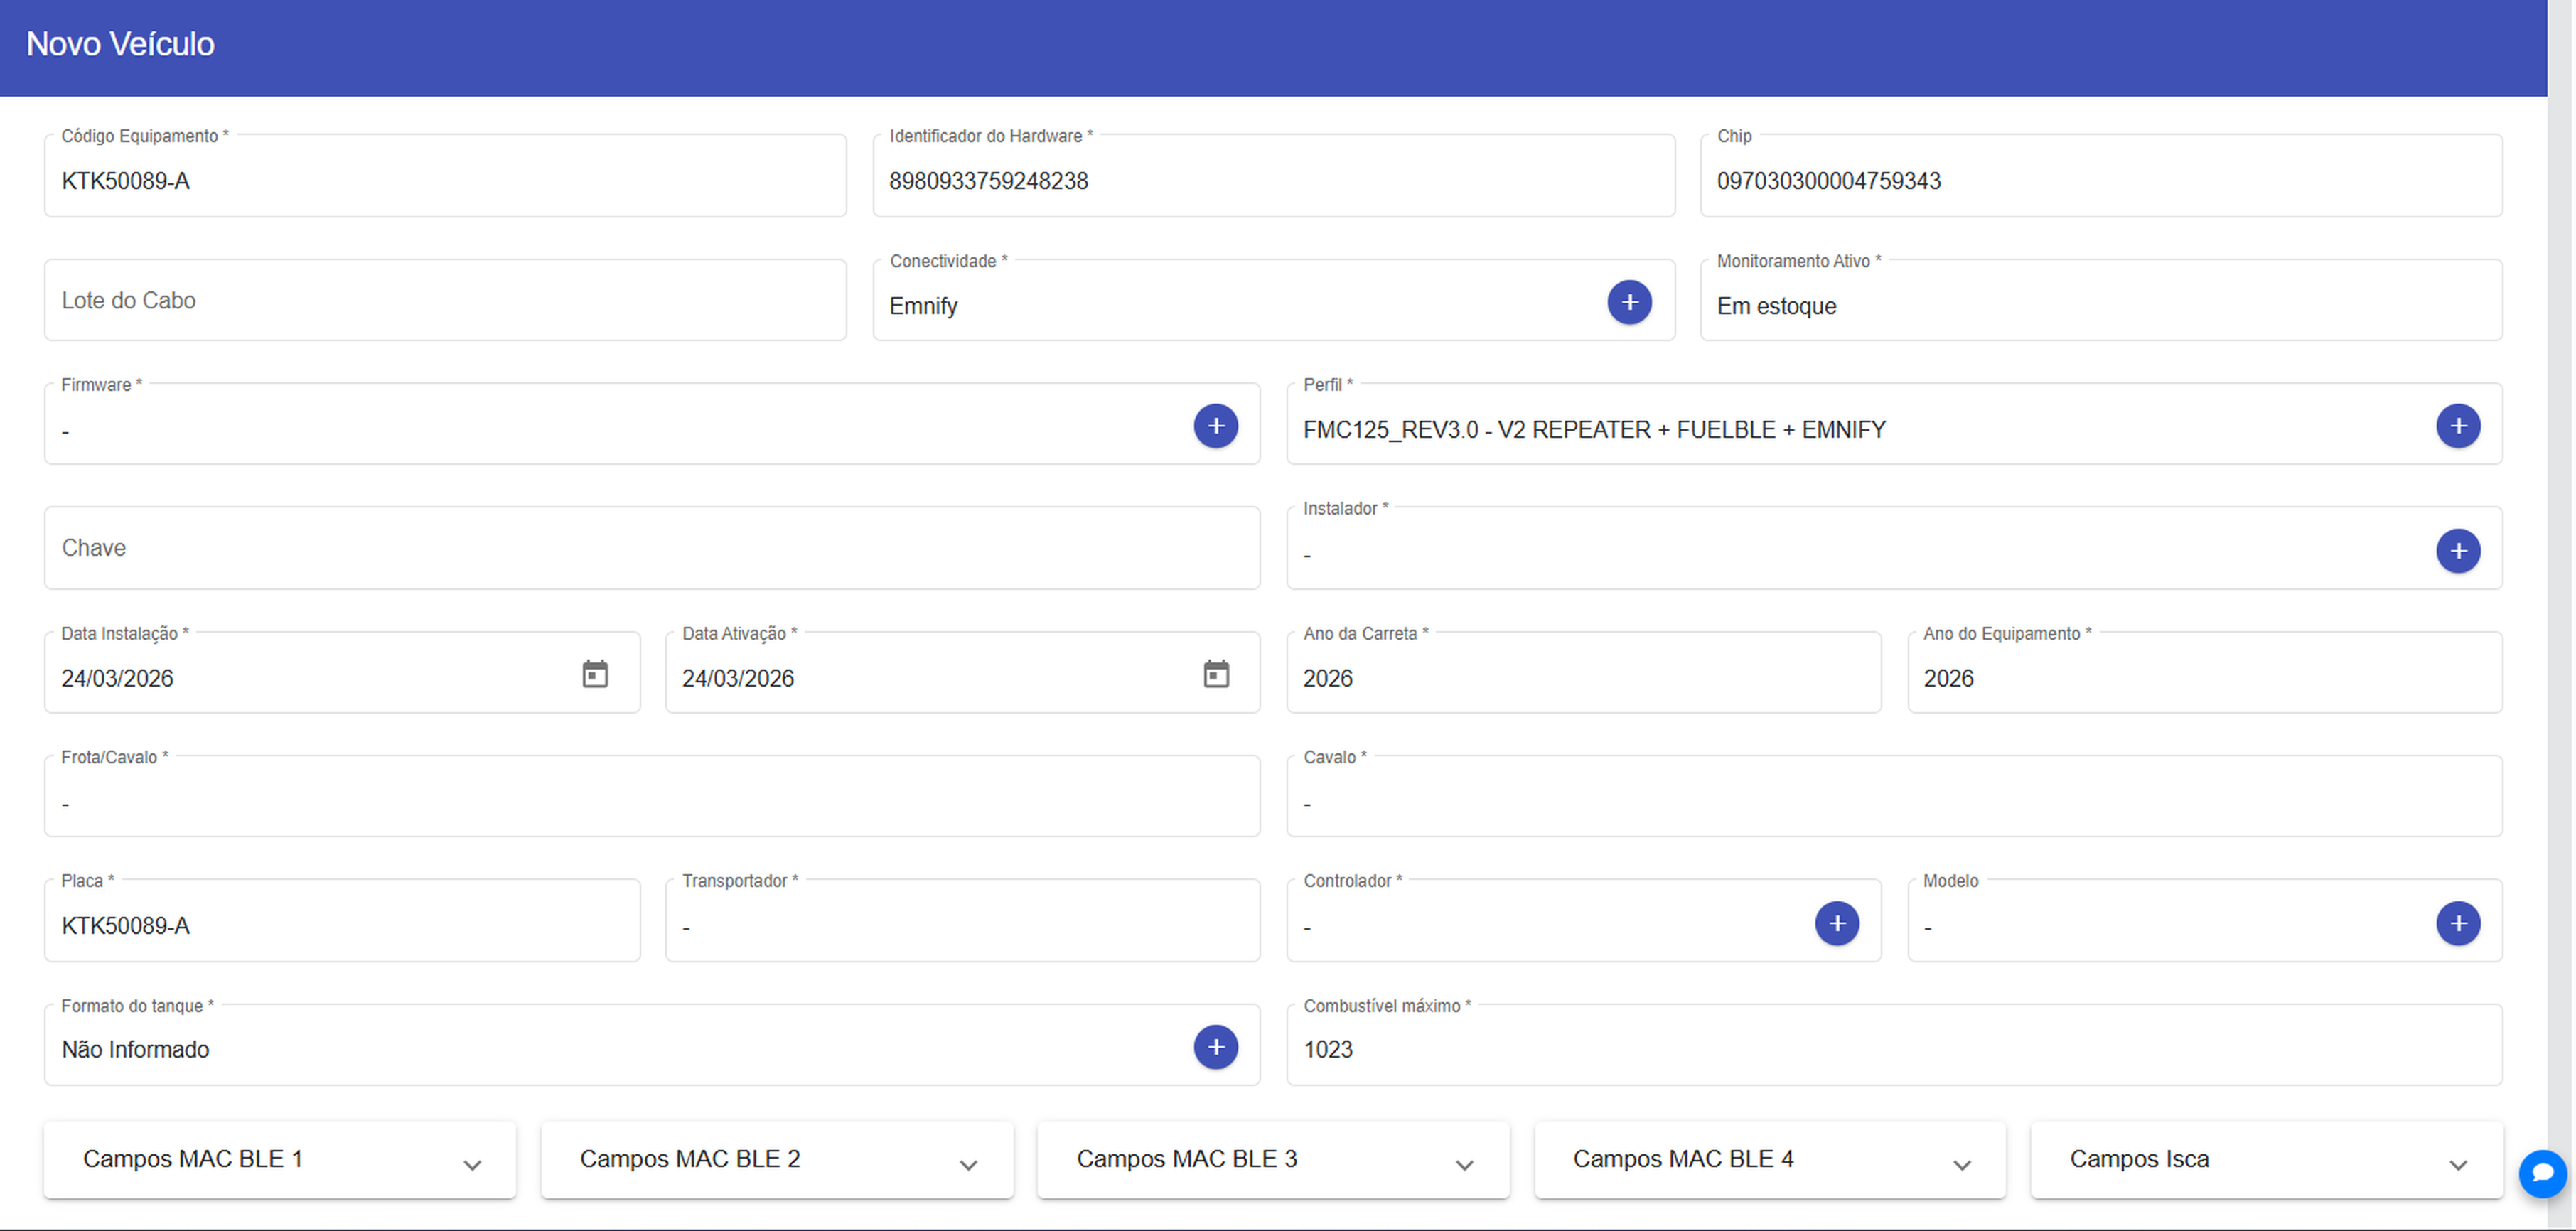Viewport: 2576px width, 1231px height.
Task: Focus the Lote do Cabo input
Action: coord(445,300)
